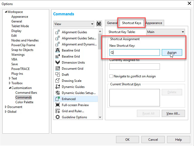Select the Alignment Guides command icon
This screenshot has height=146, width=194.
click(x=58, y=32)
